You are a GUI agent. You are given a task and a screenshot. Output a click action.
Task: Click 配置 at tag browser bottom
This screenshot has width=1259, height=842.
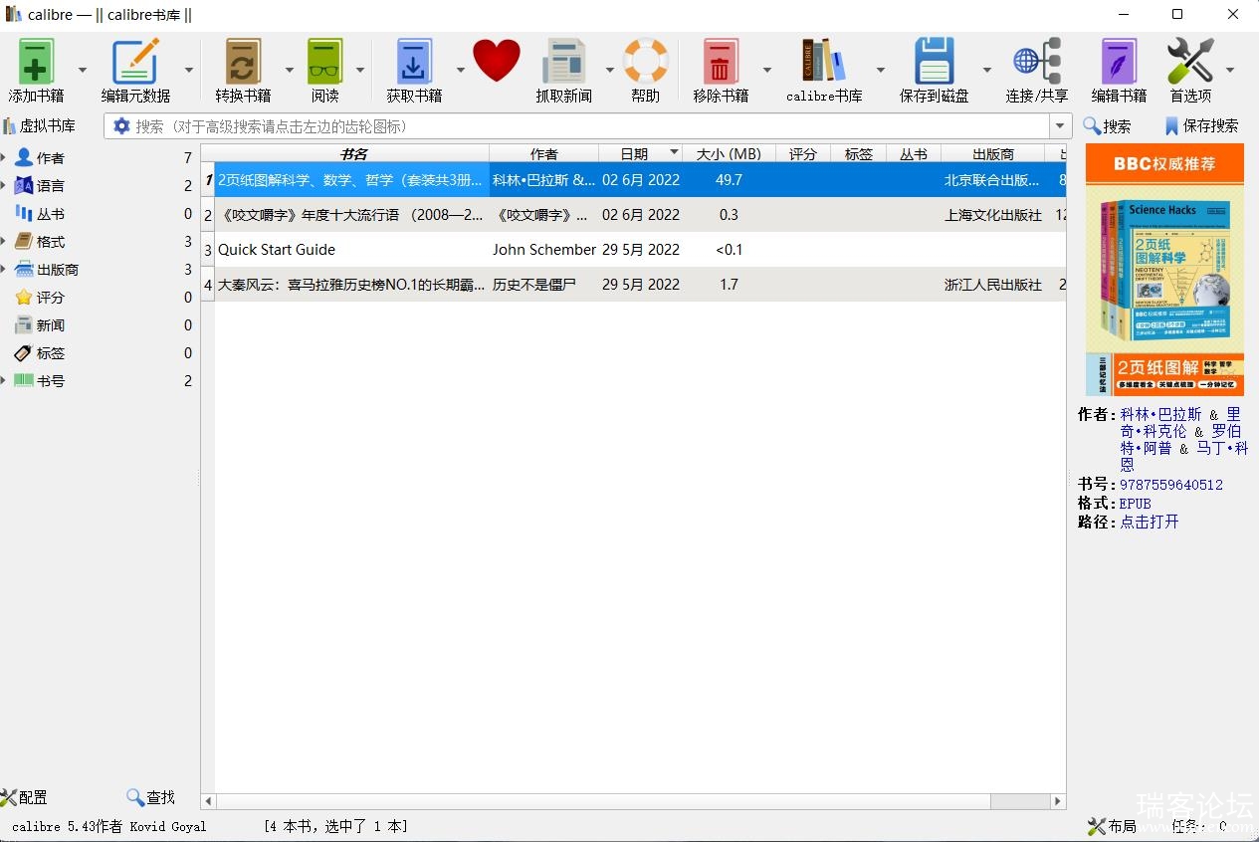(x=24, y=797)
